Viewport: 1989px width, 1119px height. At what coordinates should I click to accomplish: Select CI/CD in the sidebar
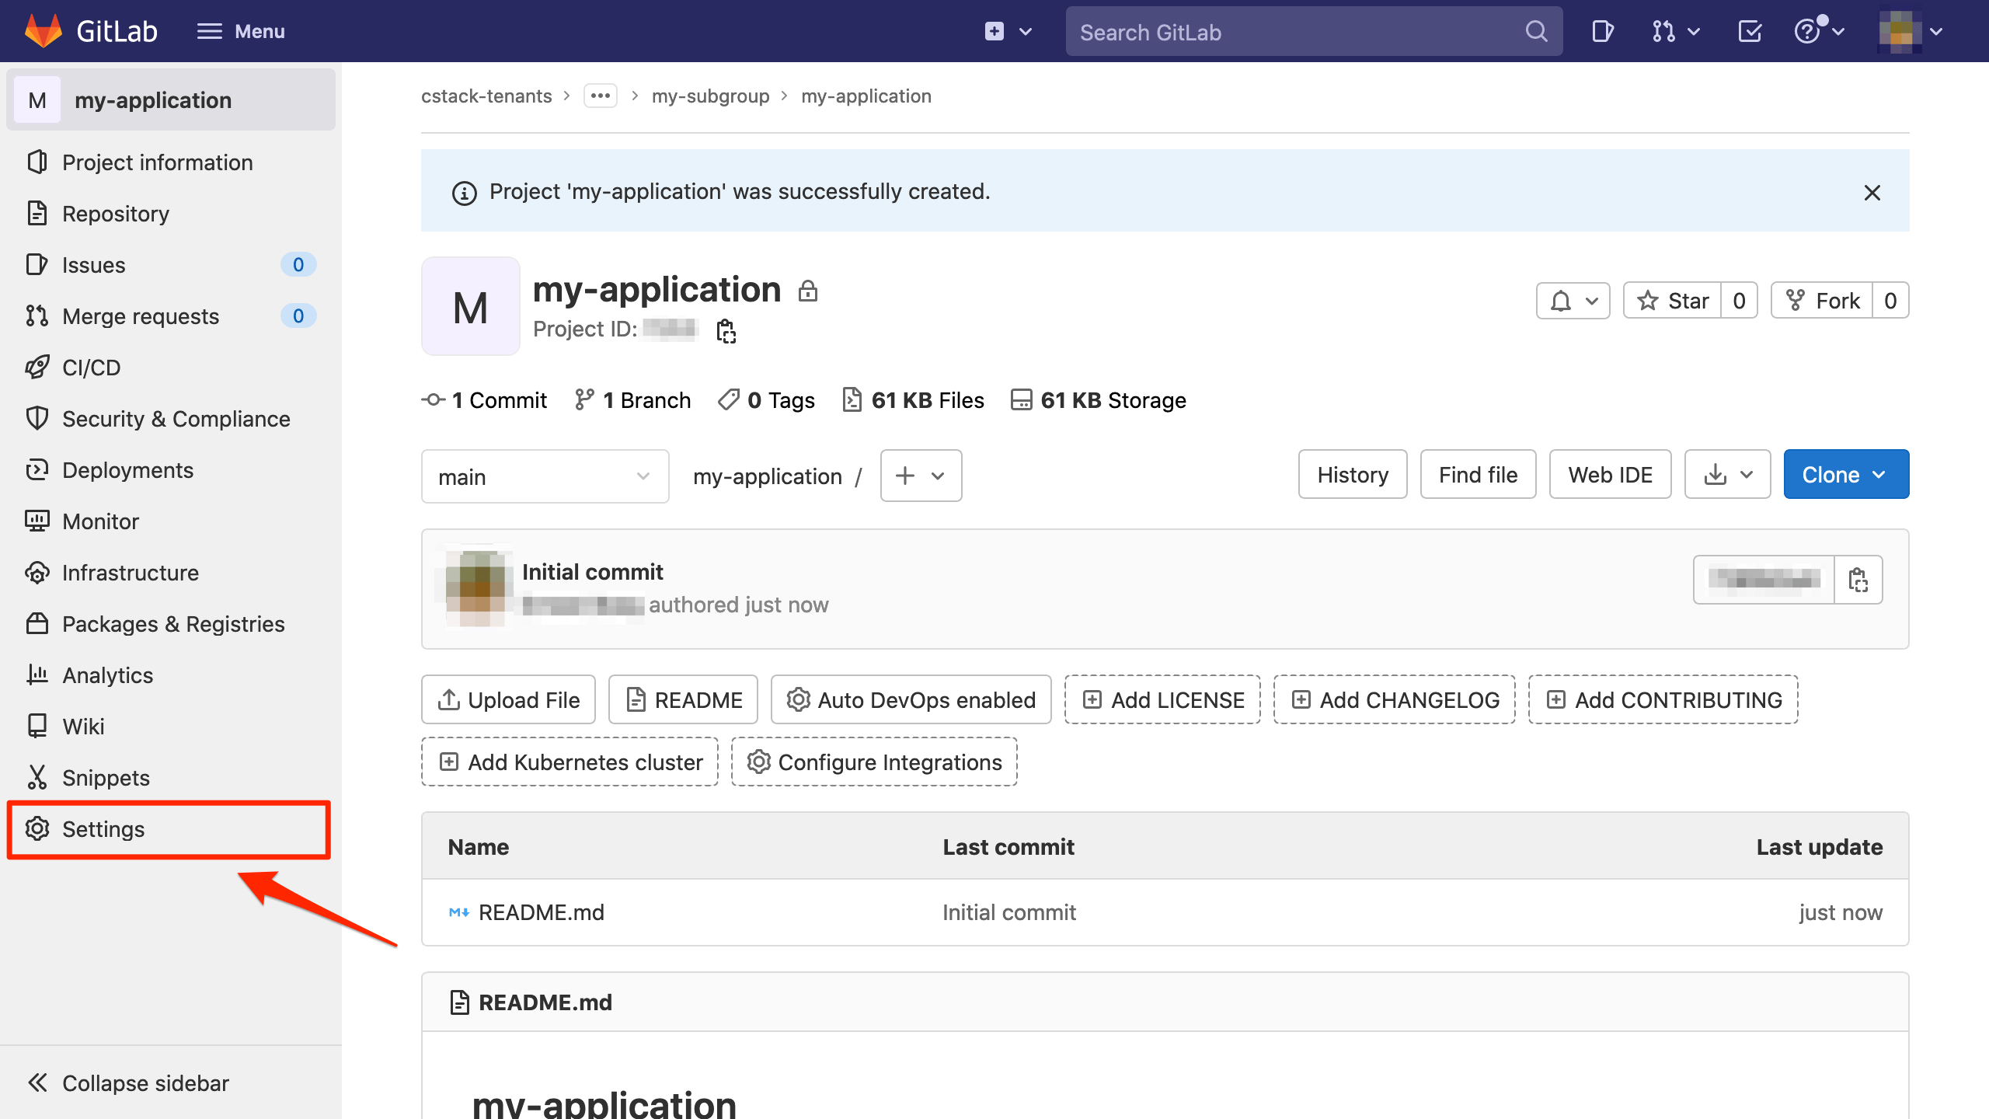(91, 367)
